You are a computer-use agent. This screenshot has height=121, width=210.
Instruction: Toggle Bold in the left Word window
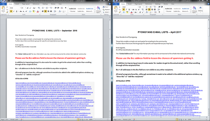[11, 11]
